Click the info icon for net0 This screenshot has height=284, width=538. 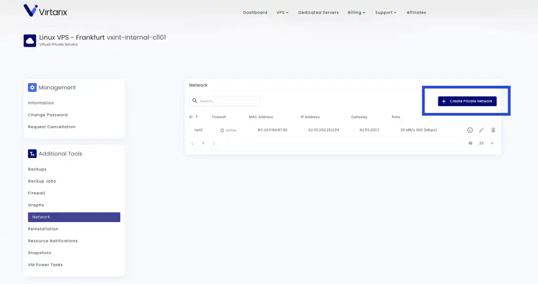470,130
